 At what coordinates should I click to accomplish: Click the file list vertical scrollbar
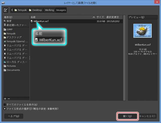(x=124, y=58)
